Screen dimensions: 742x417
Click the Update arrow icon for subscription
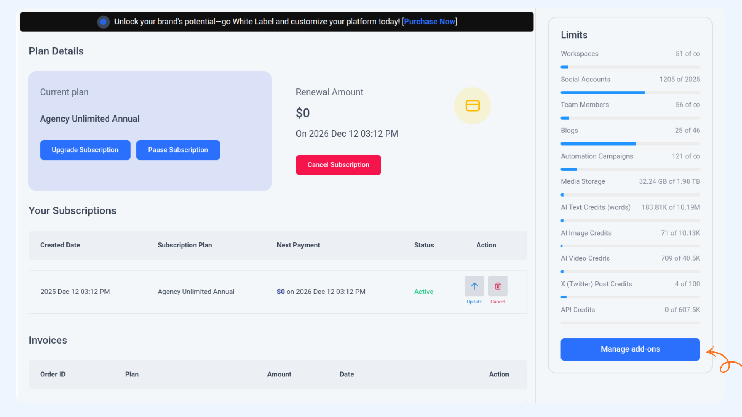(474, 286)
